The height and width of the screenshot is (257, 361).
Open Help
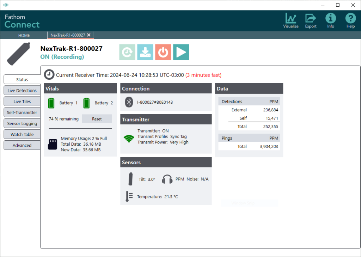pyautogui.click(x=350, y=20)
